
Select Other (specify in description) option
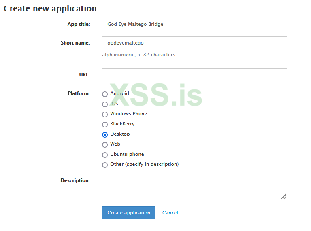point(105,165)
